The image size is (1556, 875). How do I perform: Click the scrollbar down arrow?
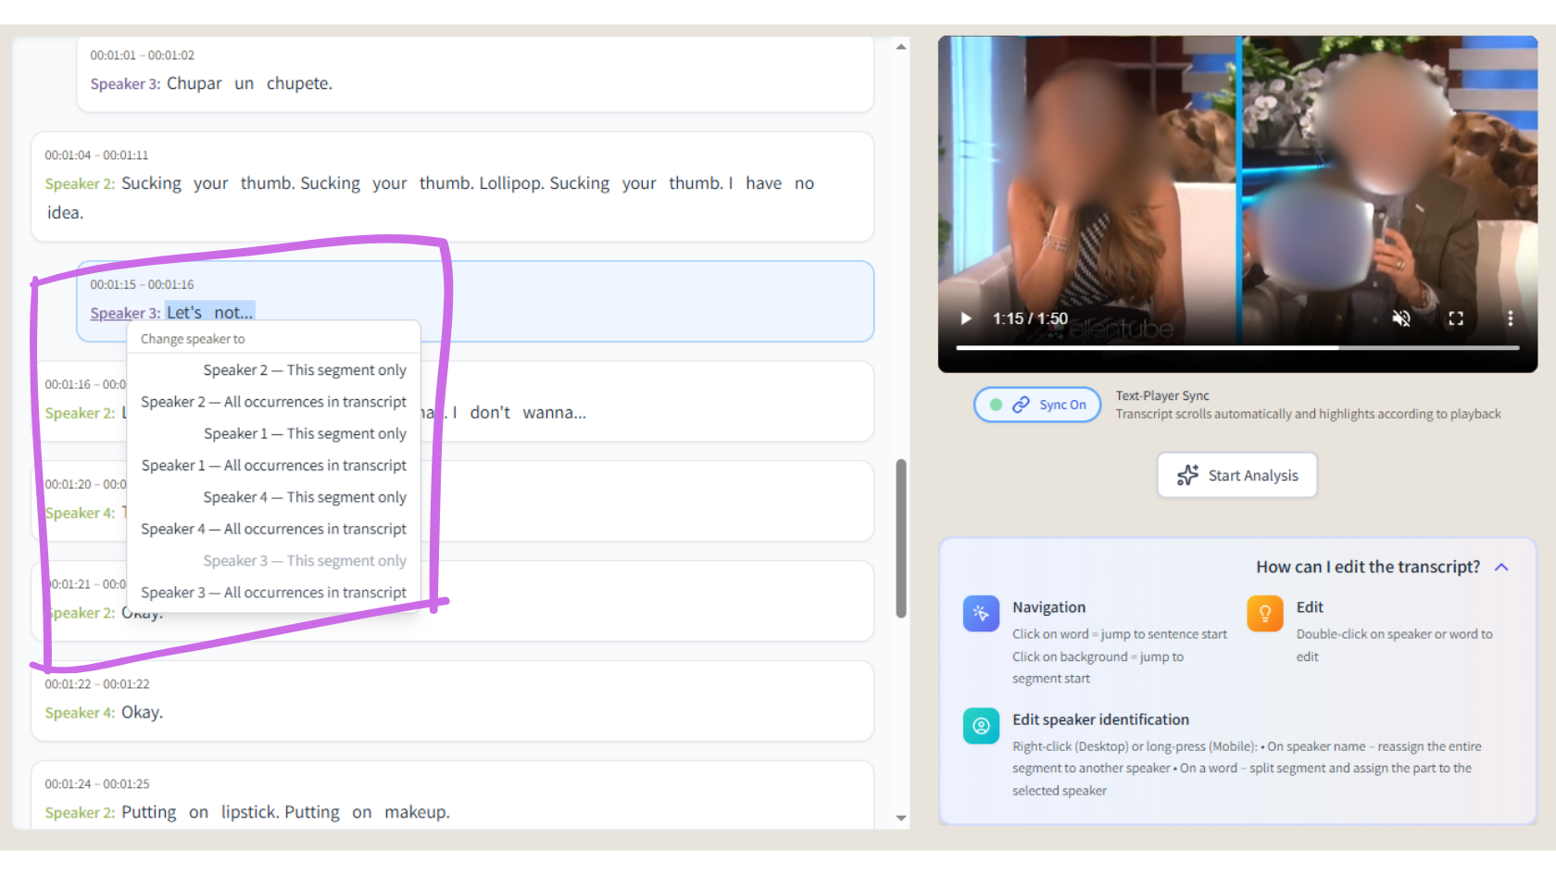(899, 818)
